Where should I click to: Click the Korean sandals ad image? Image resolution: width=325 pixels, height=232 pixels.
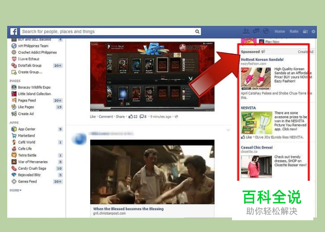tap(255, 78)
